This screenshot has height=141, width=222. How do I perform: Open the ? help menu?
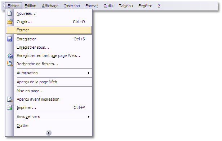coord(159,6)
